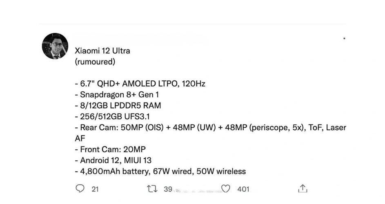Click the "(rumoured)" text line
Image resolution: width=385 pixels, height=204 pixels.
tap(95, 62)
